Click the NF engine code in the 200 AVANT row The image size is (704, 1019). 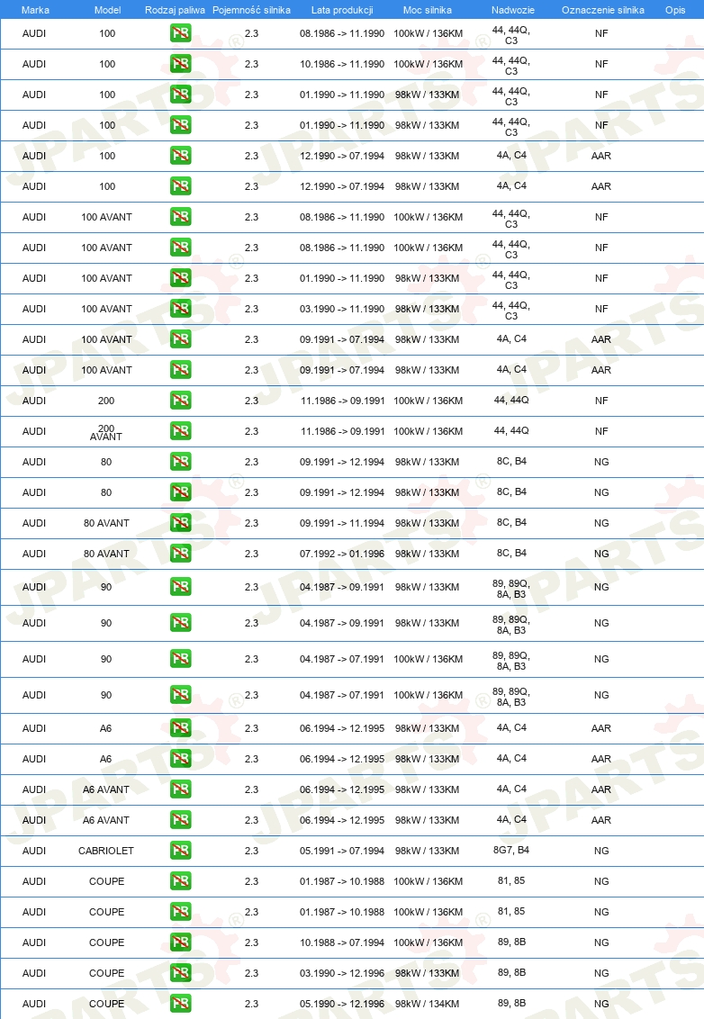coord(601,431)
